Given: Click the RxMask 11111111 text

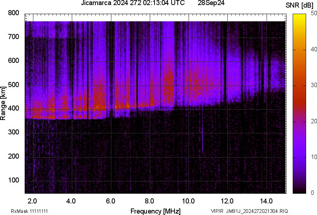Looking at the screenshot, I should point(29,211).
